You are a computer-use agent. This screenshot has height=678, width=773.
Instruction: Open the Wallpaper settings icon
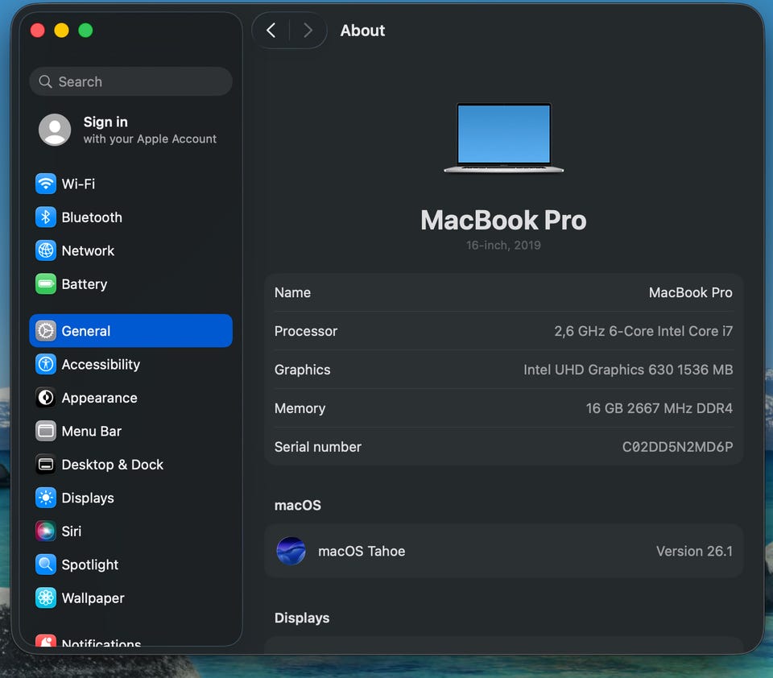46,598
